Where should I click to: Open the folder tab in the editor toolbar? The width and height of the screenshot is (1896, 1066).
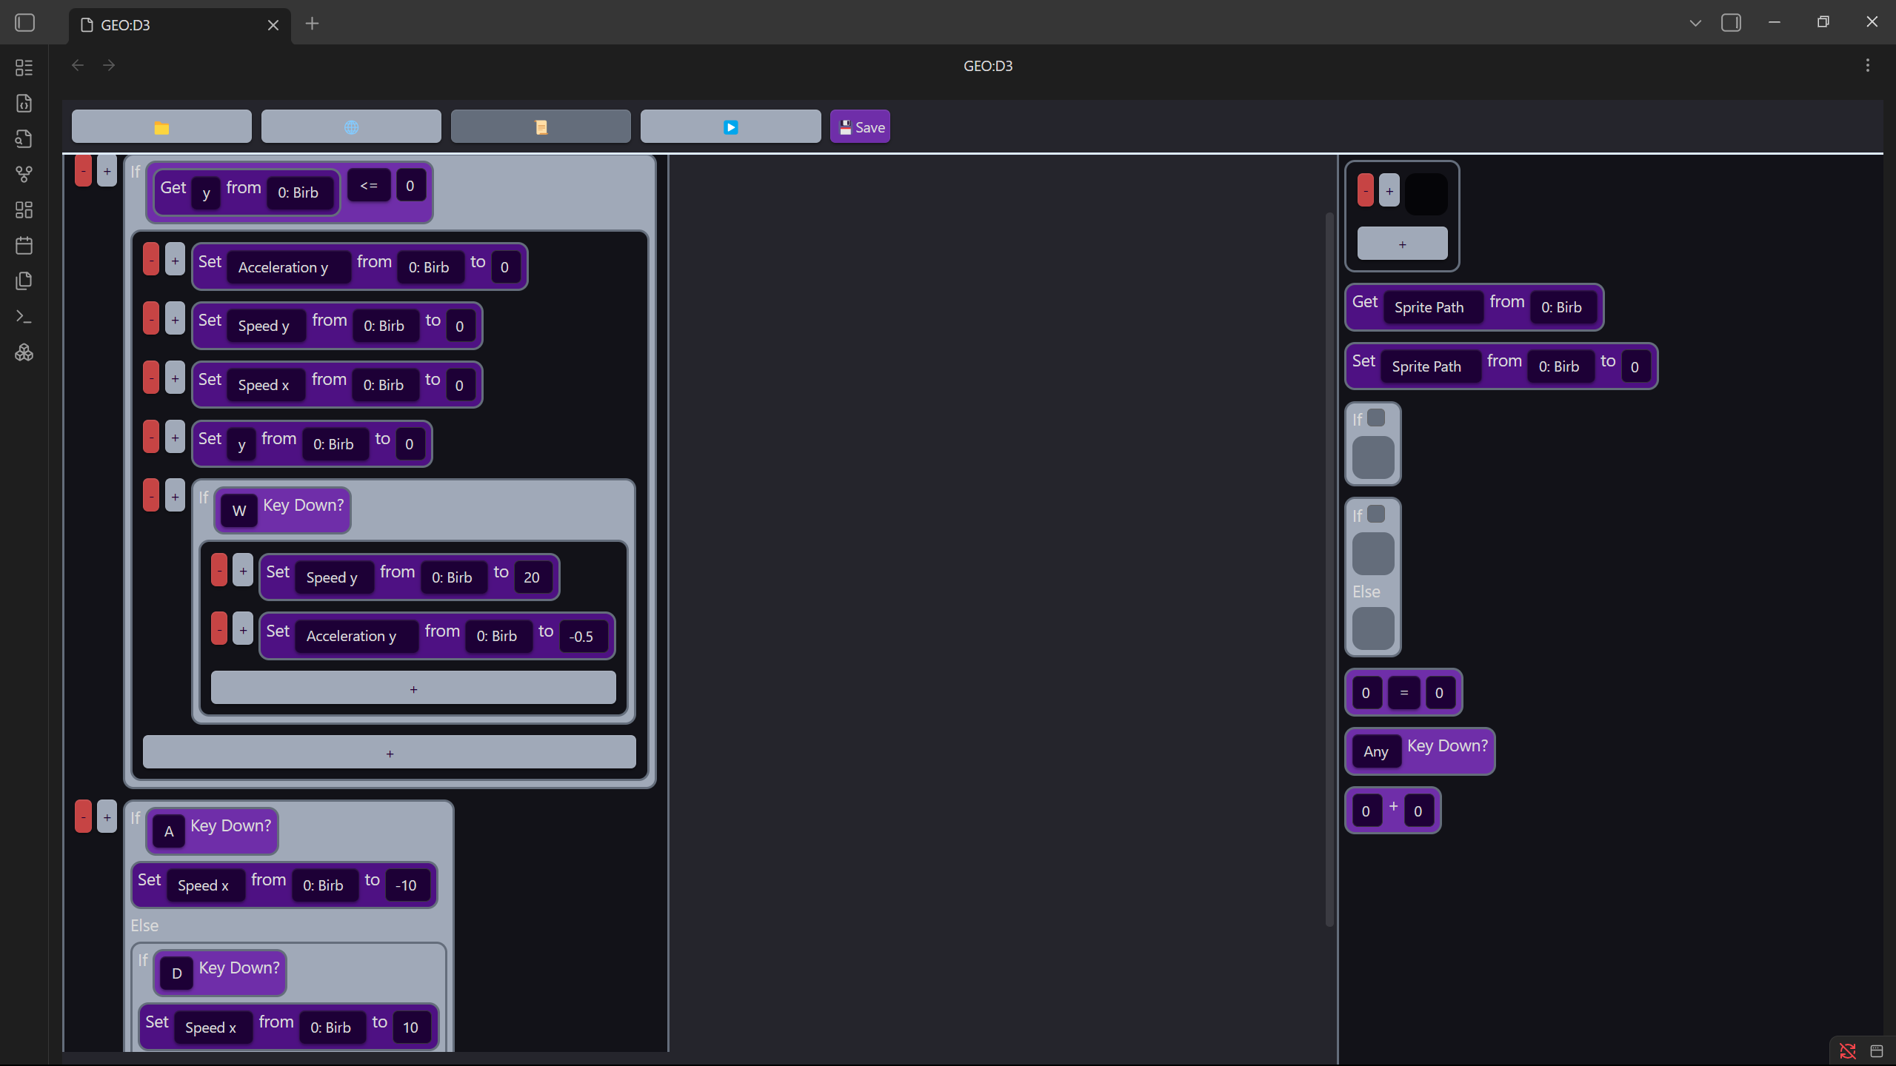pos(161,127)
